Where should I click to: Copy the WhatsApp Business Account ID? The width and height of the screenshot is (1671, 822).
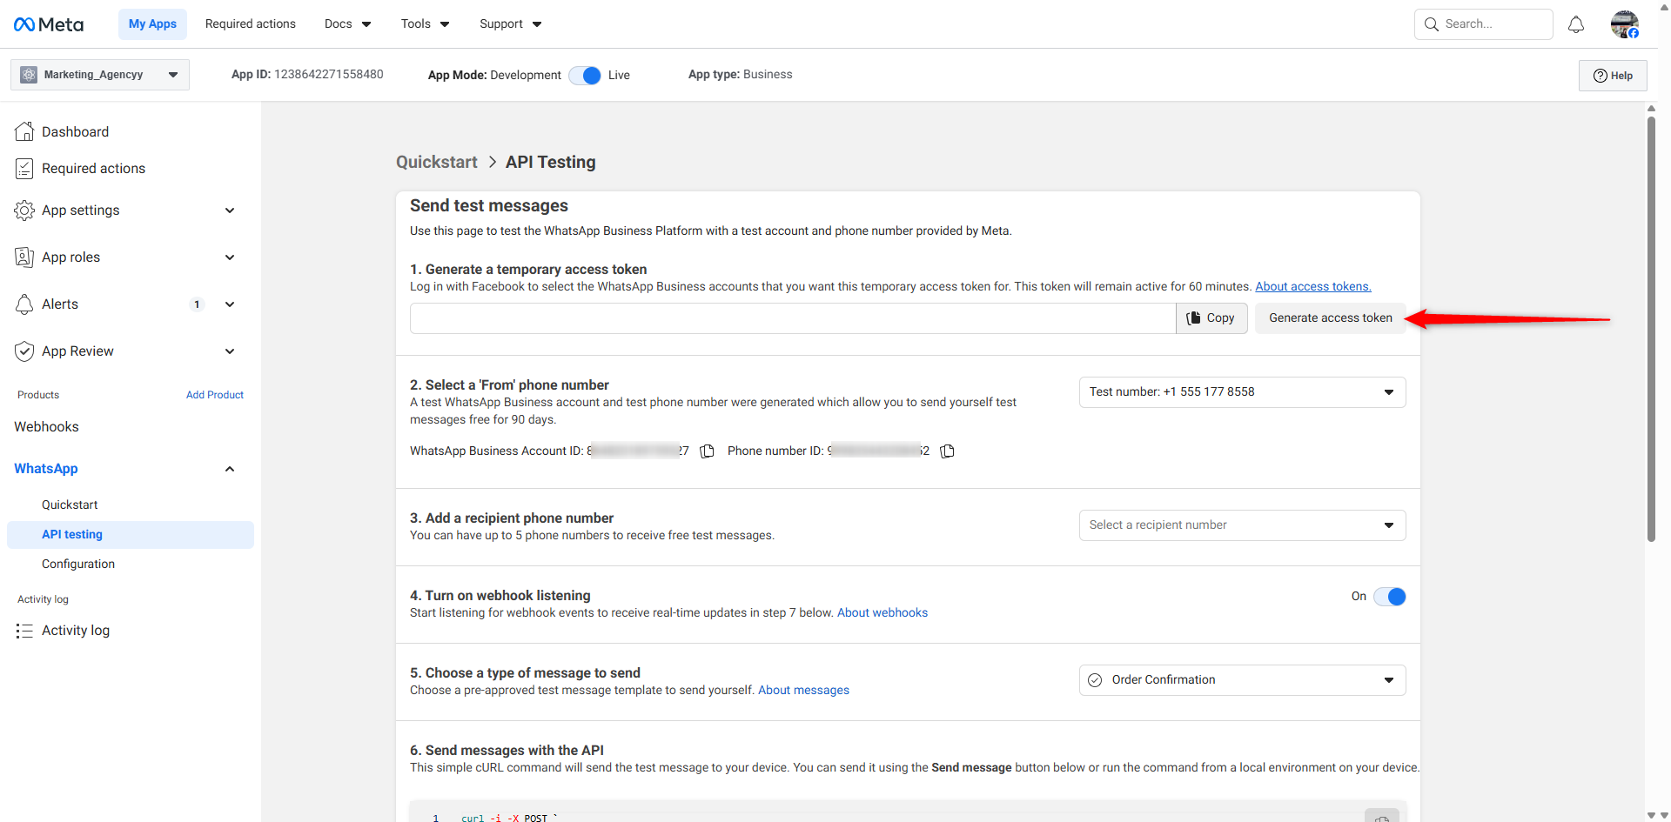tap(708, 451)
